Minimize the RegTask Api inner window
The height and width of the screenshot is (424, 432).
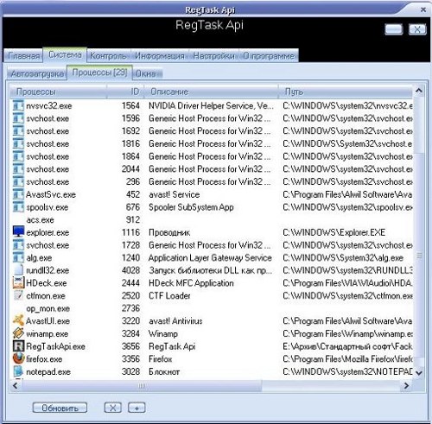click(394, 29)
